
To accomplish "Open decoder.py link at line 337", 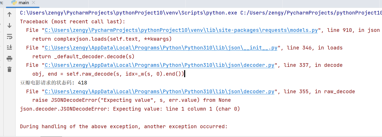I will click(x=160, y=65).
